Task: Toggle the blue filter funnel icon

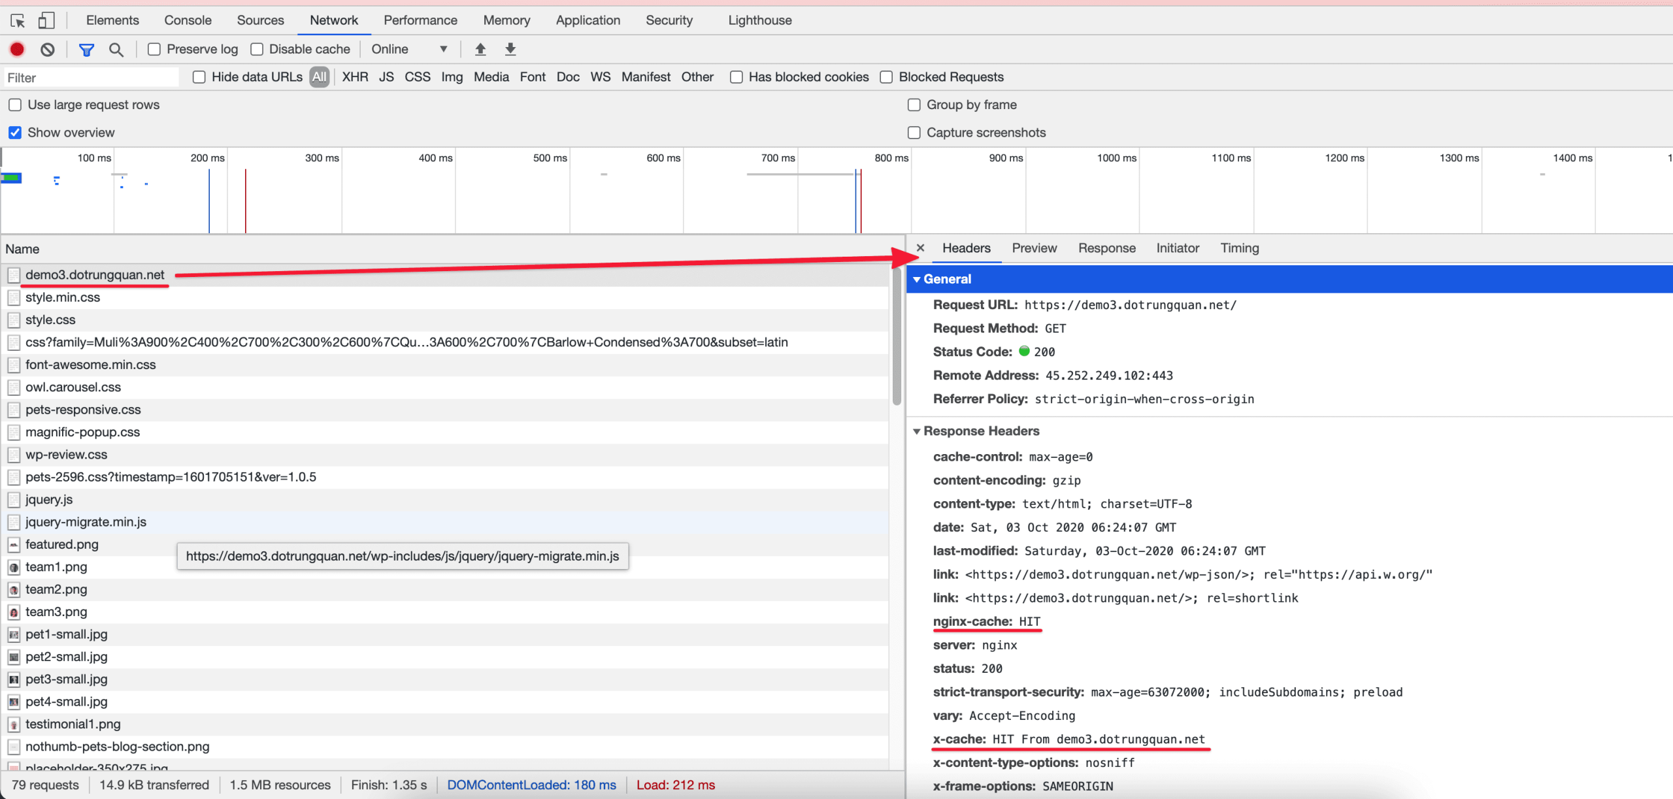Action: tap(86, 49)
